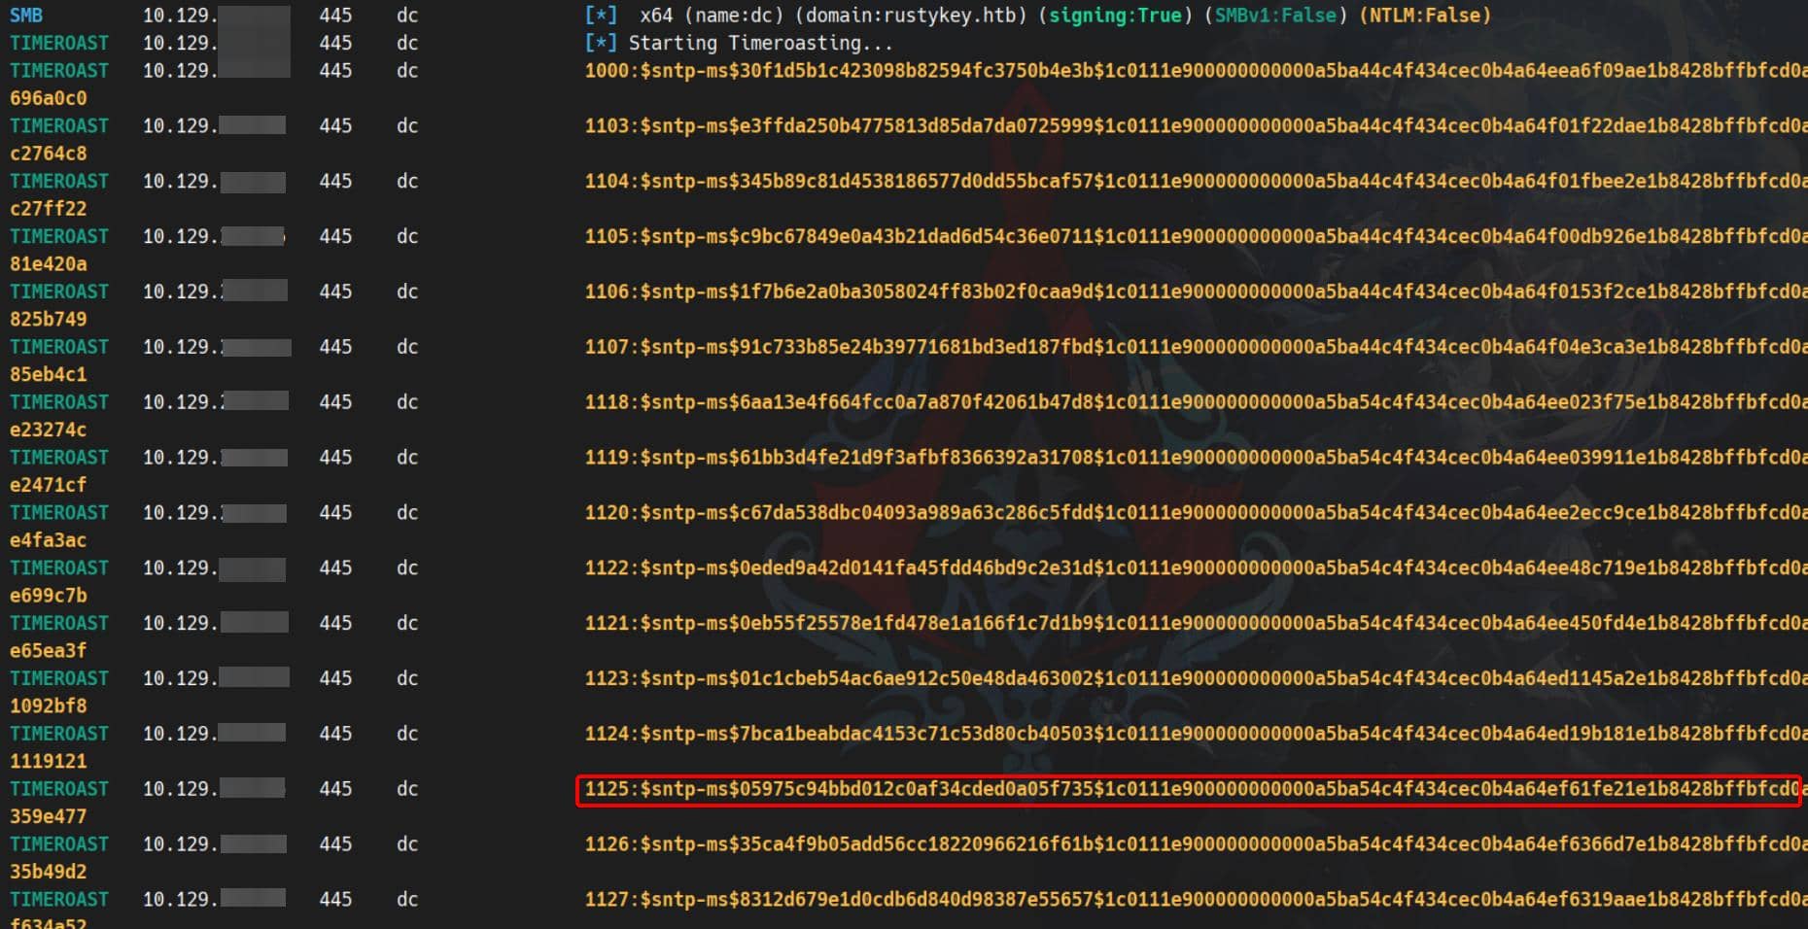This screenshot has height=929, width=1808.
Task: Click the wrapped hash tail "359e477"
Action: 49,817
